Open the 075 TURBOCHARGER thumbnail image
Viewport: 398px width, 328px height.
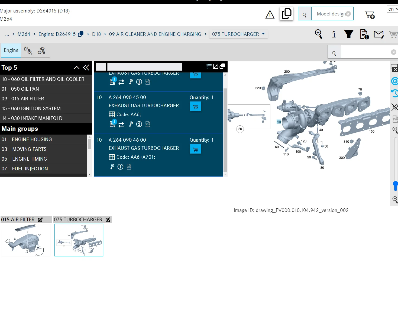point(79,240)
